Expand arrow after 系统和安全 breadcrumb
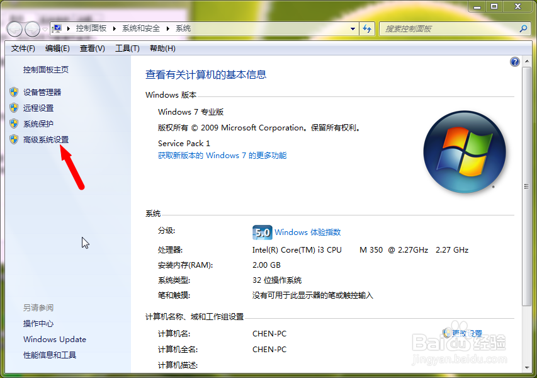537x378 pixels. 168,28
